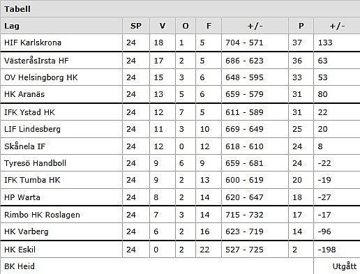
Task: Click the Utgått status text
Action: tap(345, 266)
